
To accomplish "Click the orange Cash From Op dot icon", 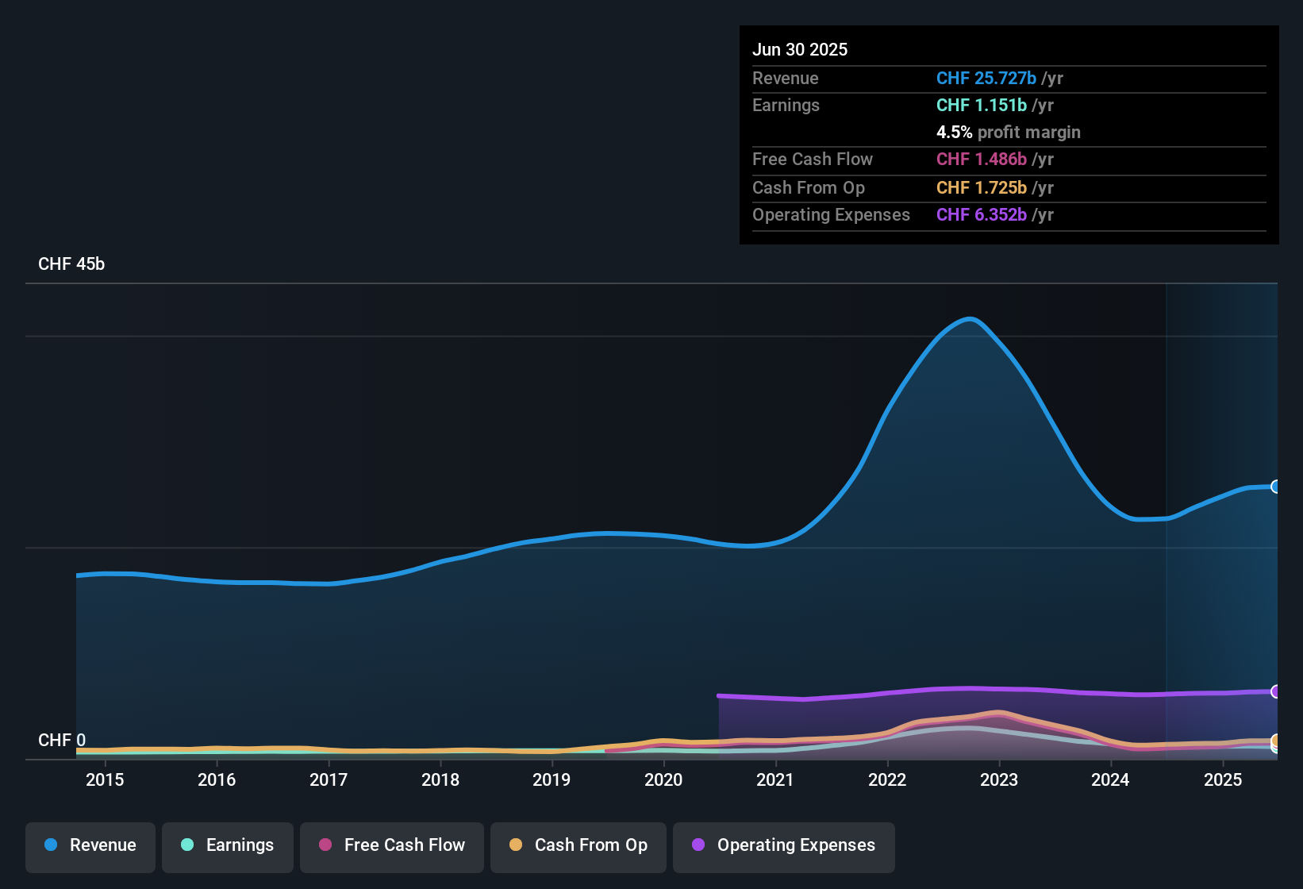I will [515, 845].
